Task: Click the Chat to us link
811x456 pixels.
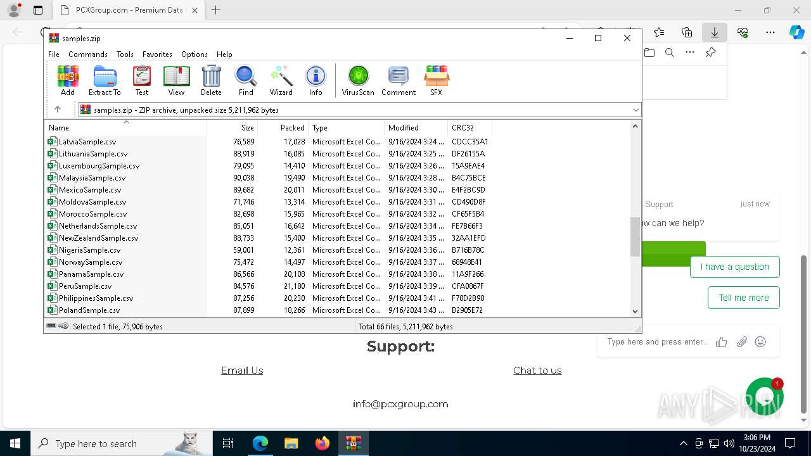Action: 537,370
